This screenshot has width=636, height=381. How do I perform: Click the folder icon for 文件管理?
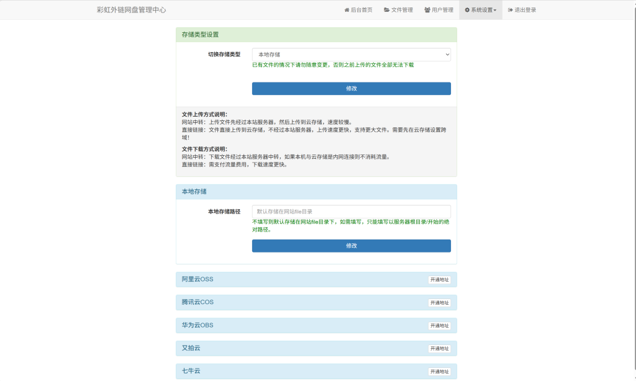pyautogui.click(x=386, y=9)
